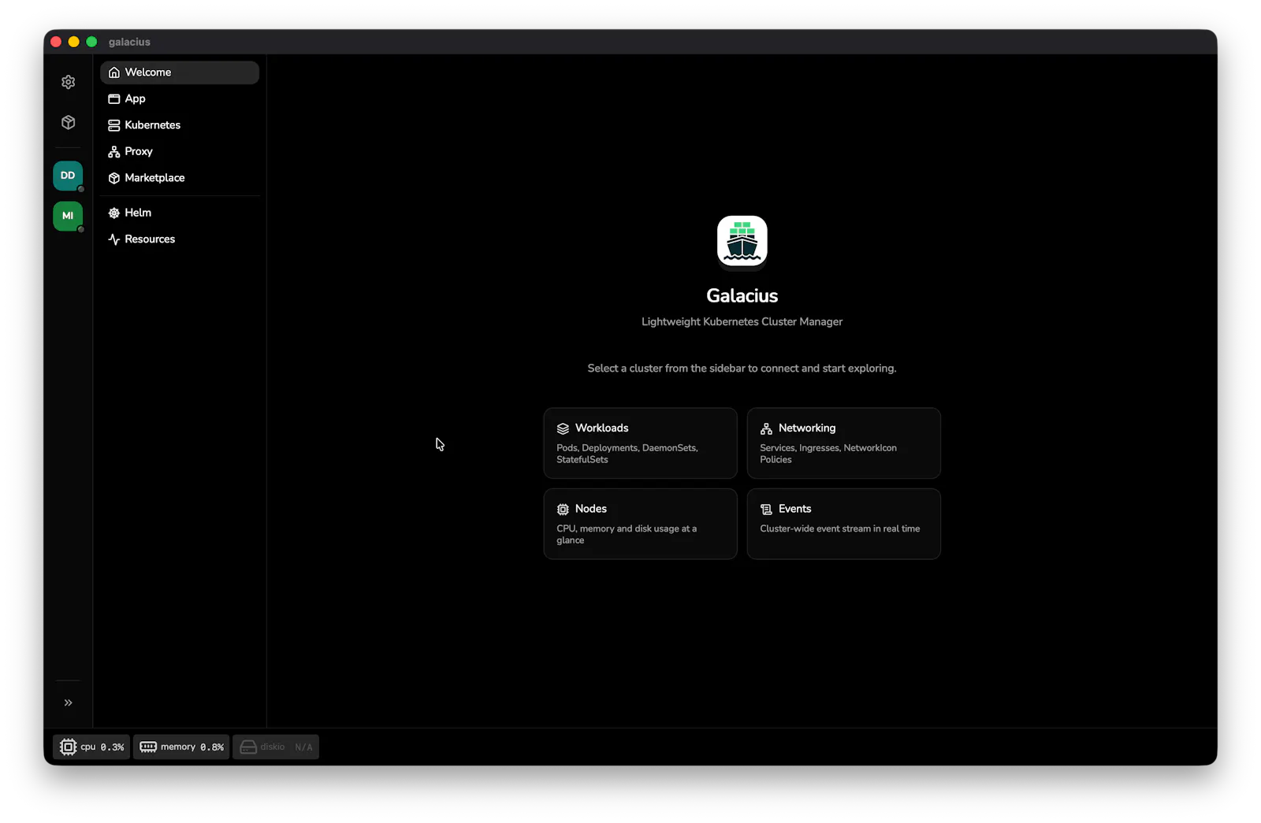1261x823 pixels.
Task: Click the box icon beside Marketplace
Action: coord(114,178)
